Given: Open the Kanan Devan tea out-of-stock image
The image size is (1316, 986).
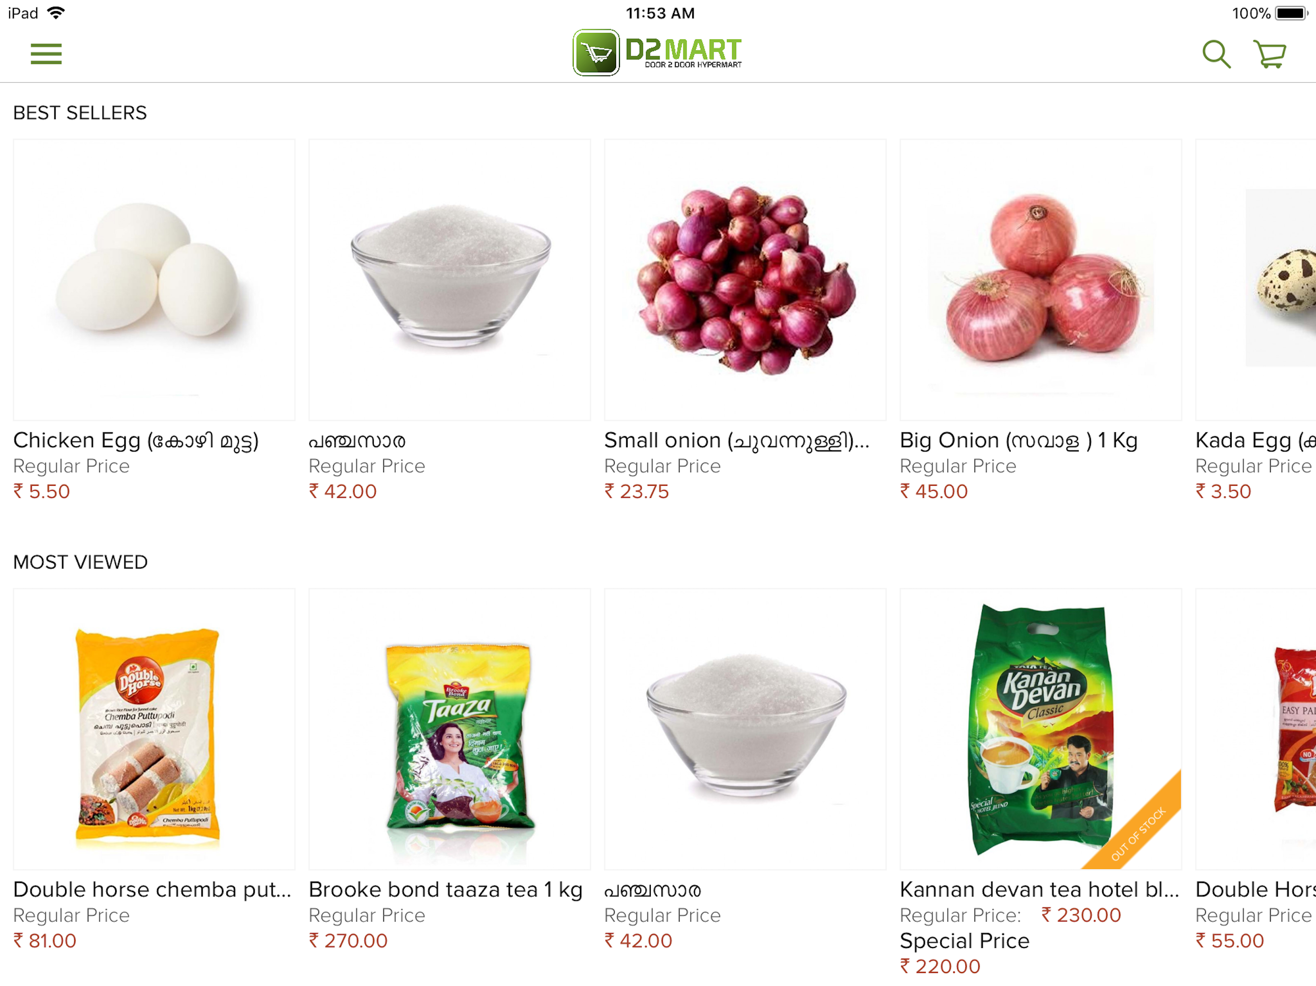Looking at the screenshot, I should click(1040, 729).
